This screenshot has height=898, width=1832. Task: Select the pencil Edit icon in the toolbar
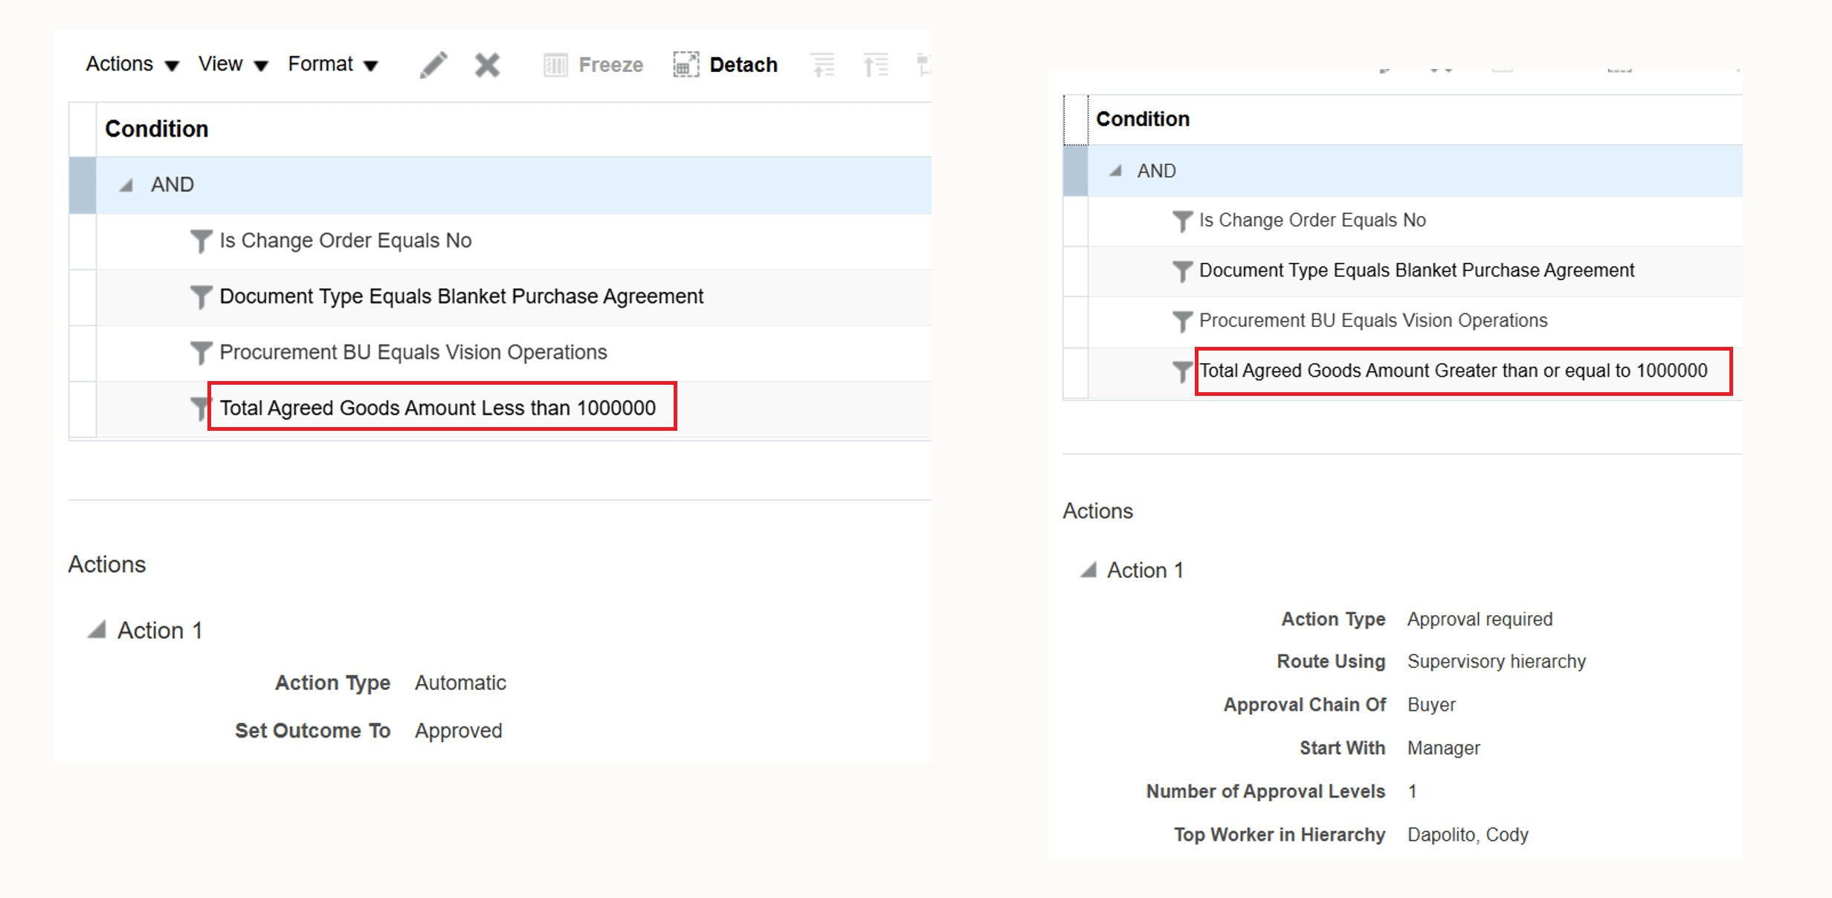coord(435,64)
